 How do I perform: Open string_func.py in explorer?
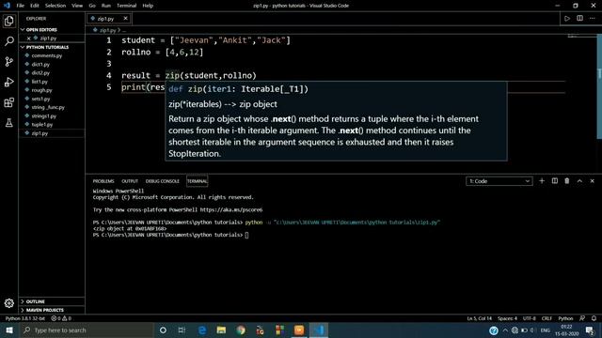coord(48,107)
